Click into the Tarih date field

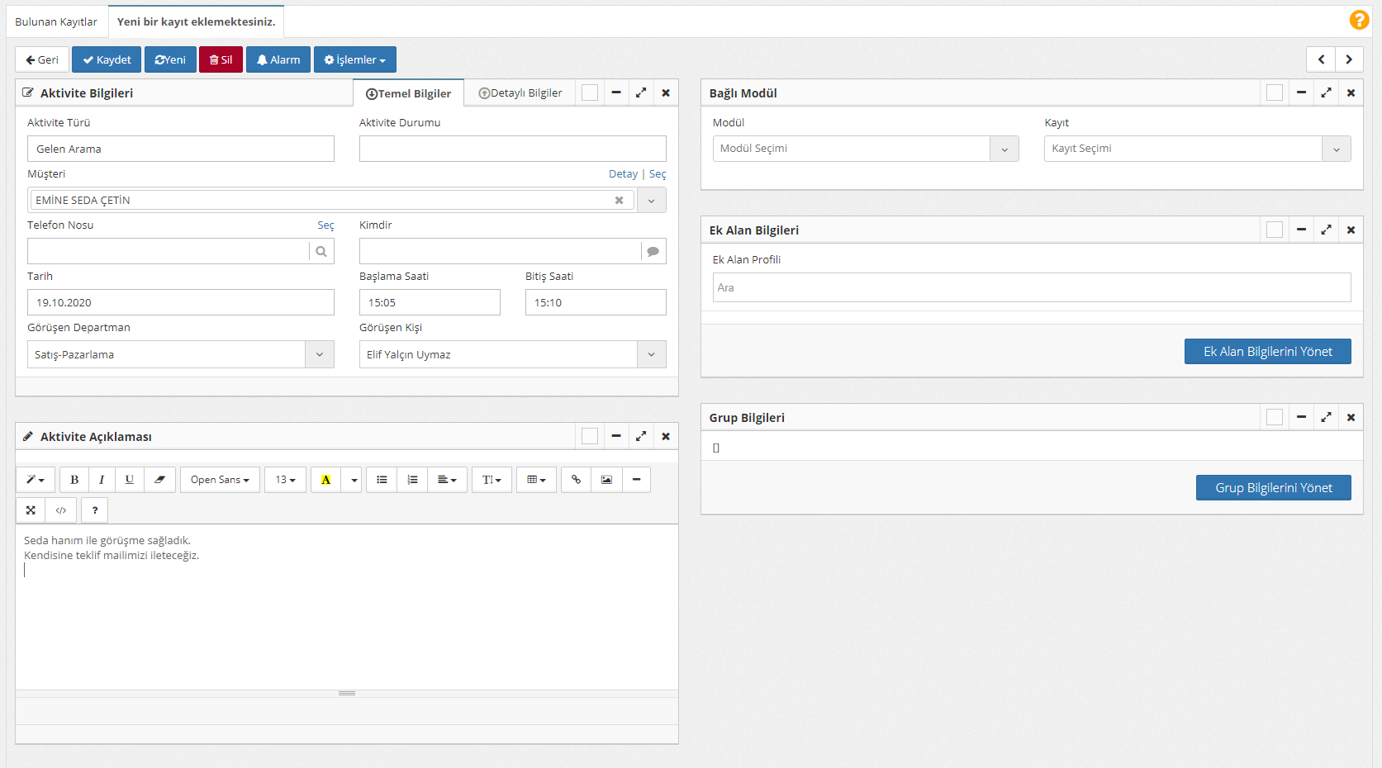click(x=180, y=303)
